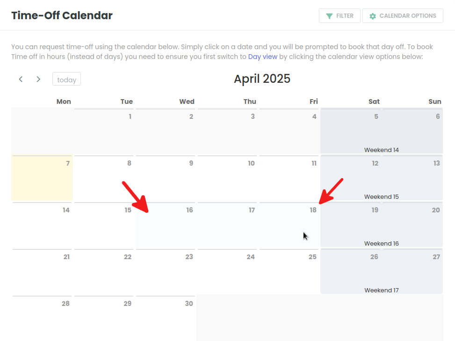Select Friday April 18 cell

tap(289, 225)
